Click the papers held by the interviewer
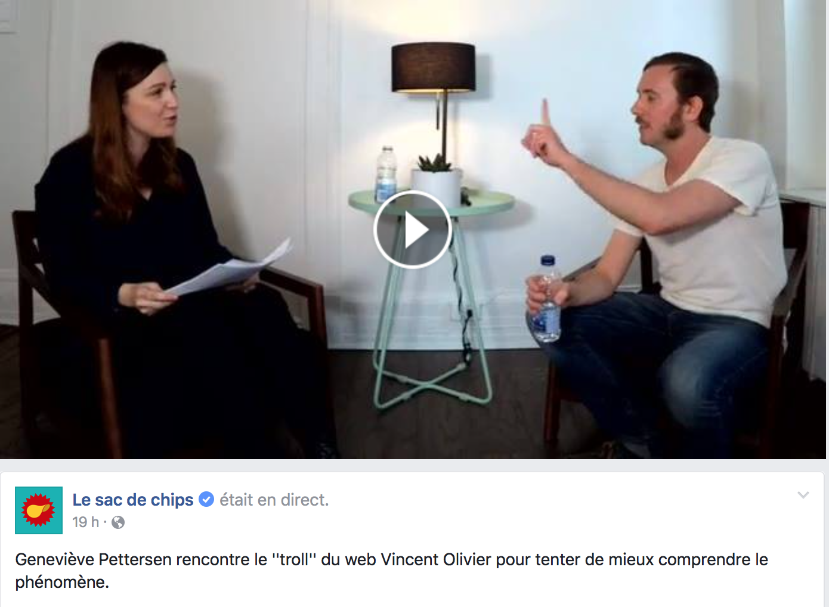This screenshot has height=607, width=829. (230, 268)
